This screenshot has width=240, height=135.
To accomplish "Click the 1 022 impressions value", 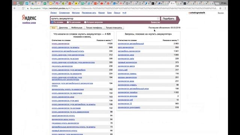I will pos(176,93).
